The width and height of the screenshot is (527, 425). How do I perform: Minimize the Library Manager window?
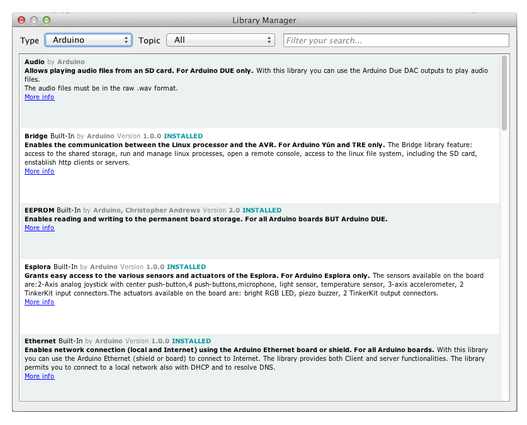34,20
